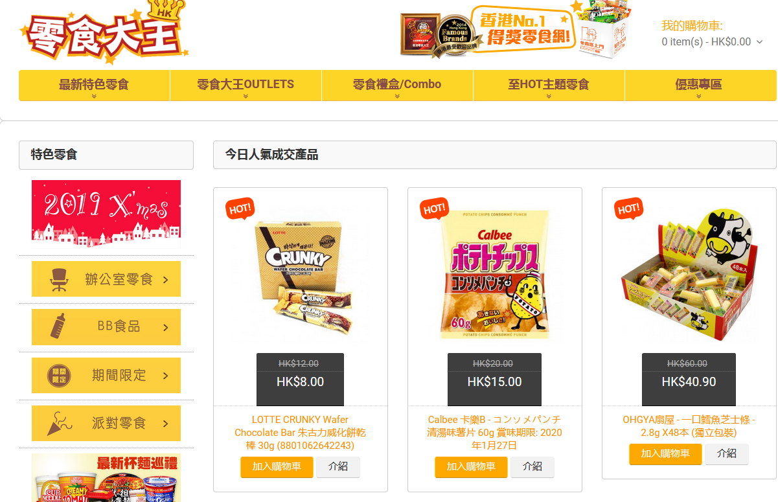Click the office chair icon for 辦公室零食
The image size is (778, 502).
59,279
